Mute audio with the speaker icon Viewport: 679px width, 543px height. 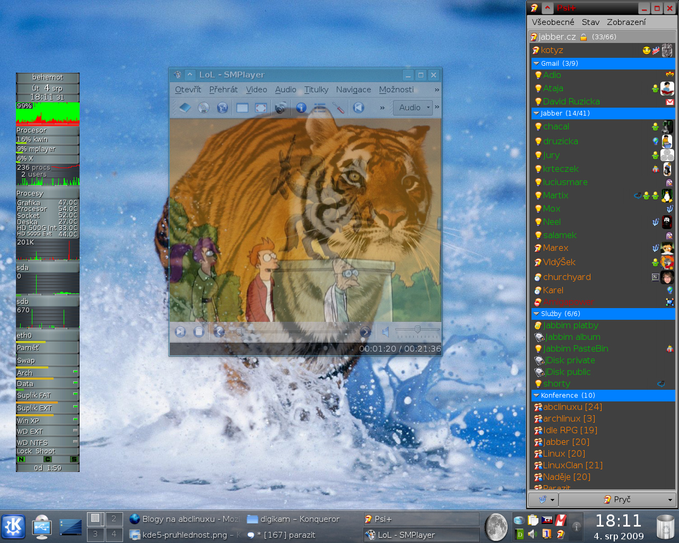pos(386,332)
